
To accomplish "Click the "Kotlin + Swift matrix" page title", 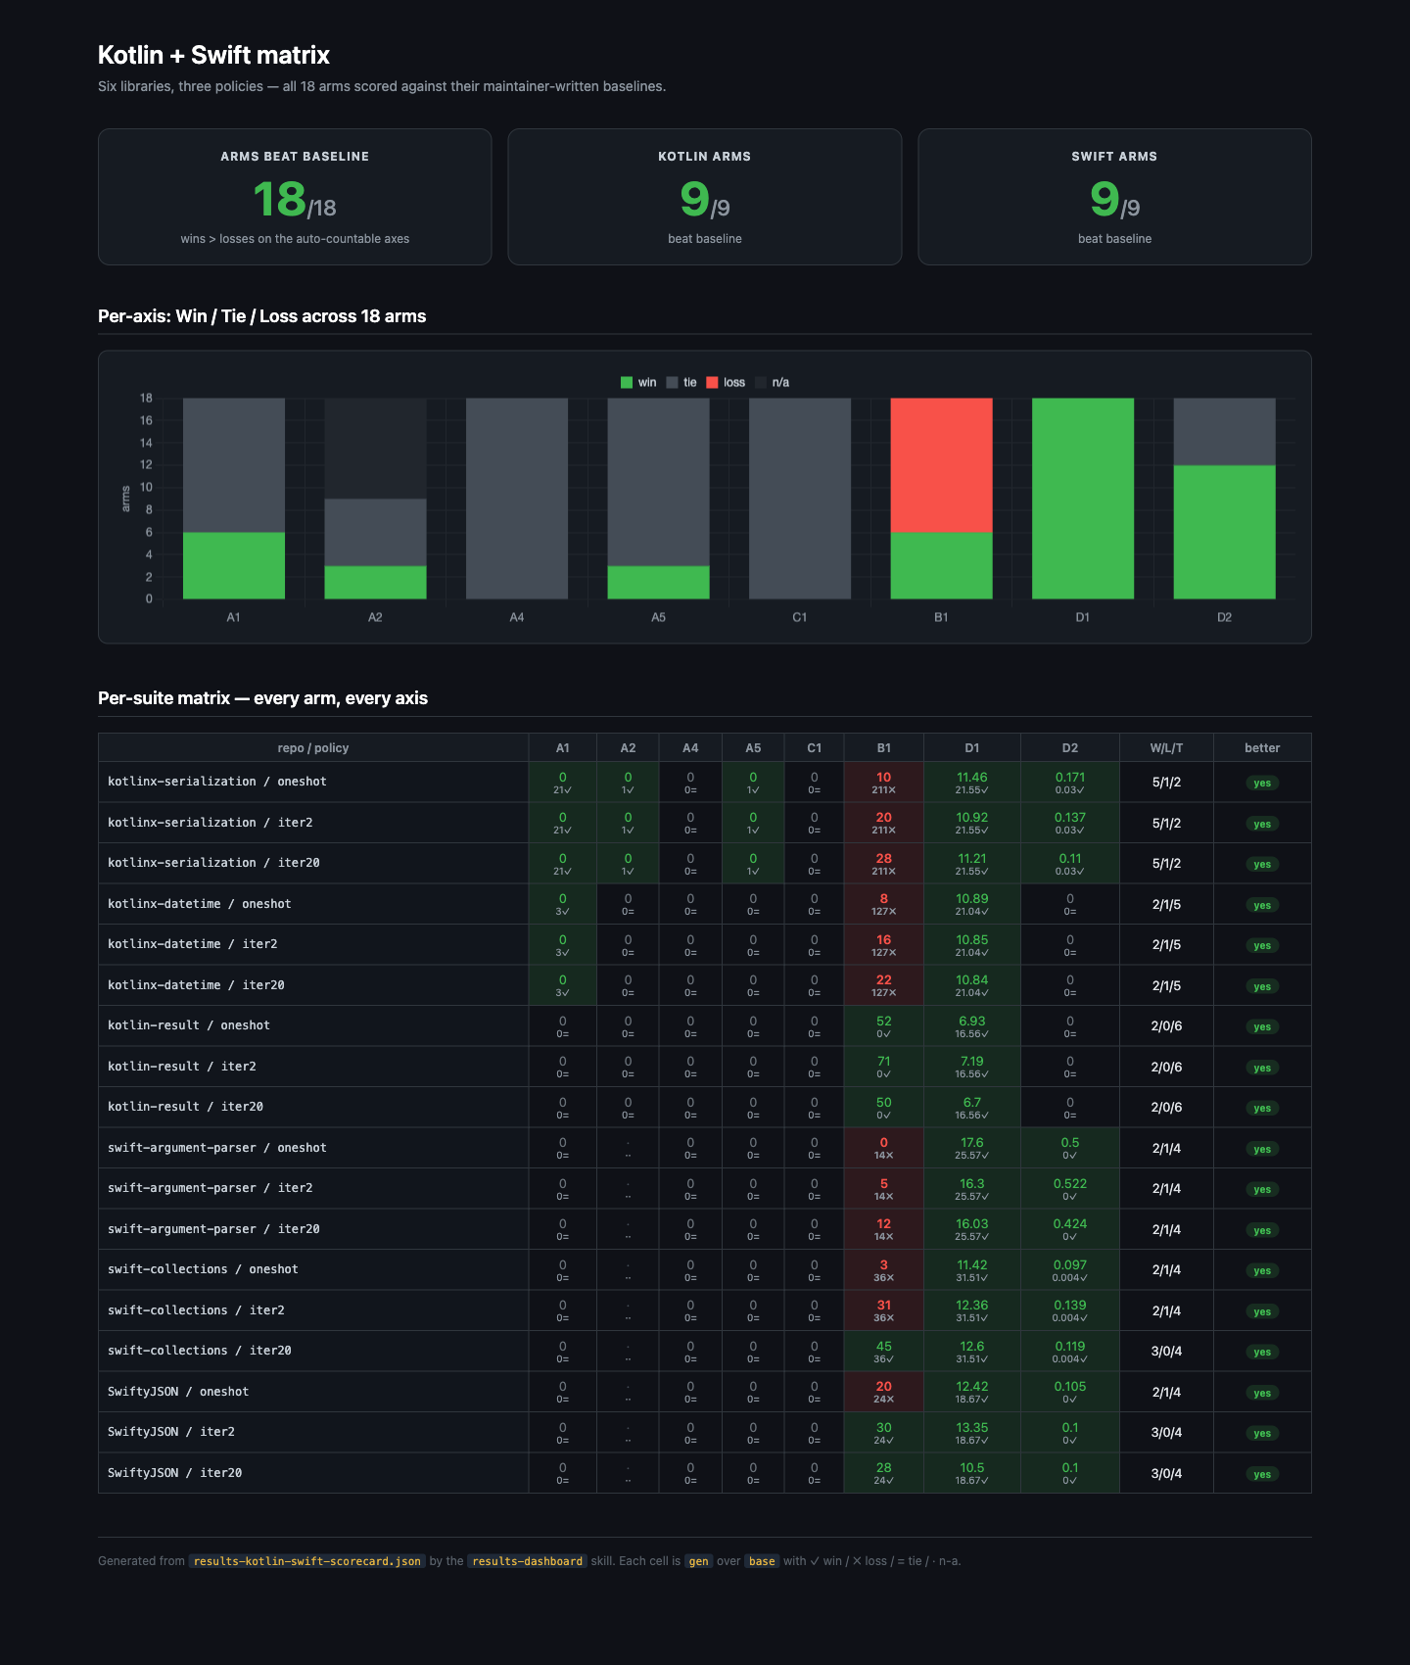I will click(x=213, y=55).
